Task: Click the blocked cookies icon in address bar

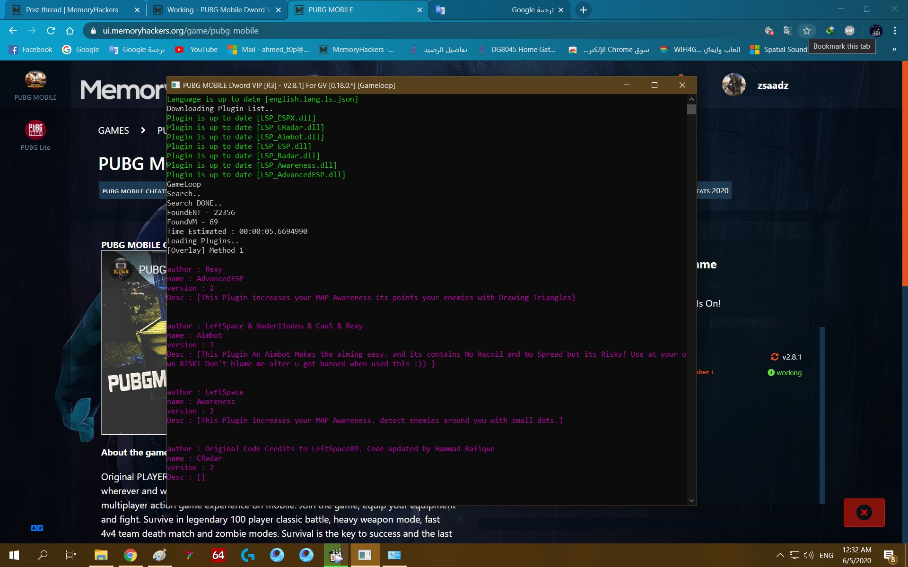Action: click(x=769, y=31)
